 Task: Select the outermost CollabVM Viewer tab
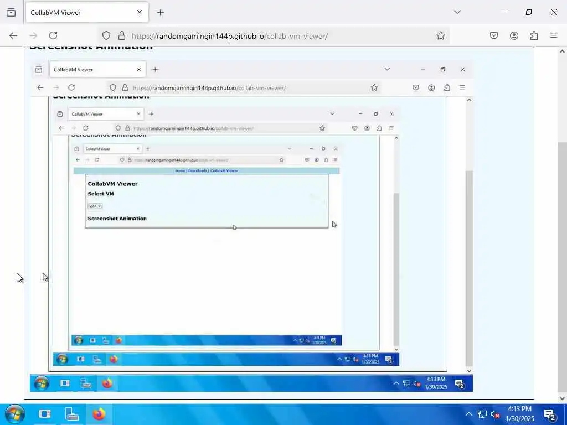(87, 13)
